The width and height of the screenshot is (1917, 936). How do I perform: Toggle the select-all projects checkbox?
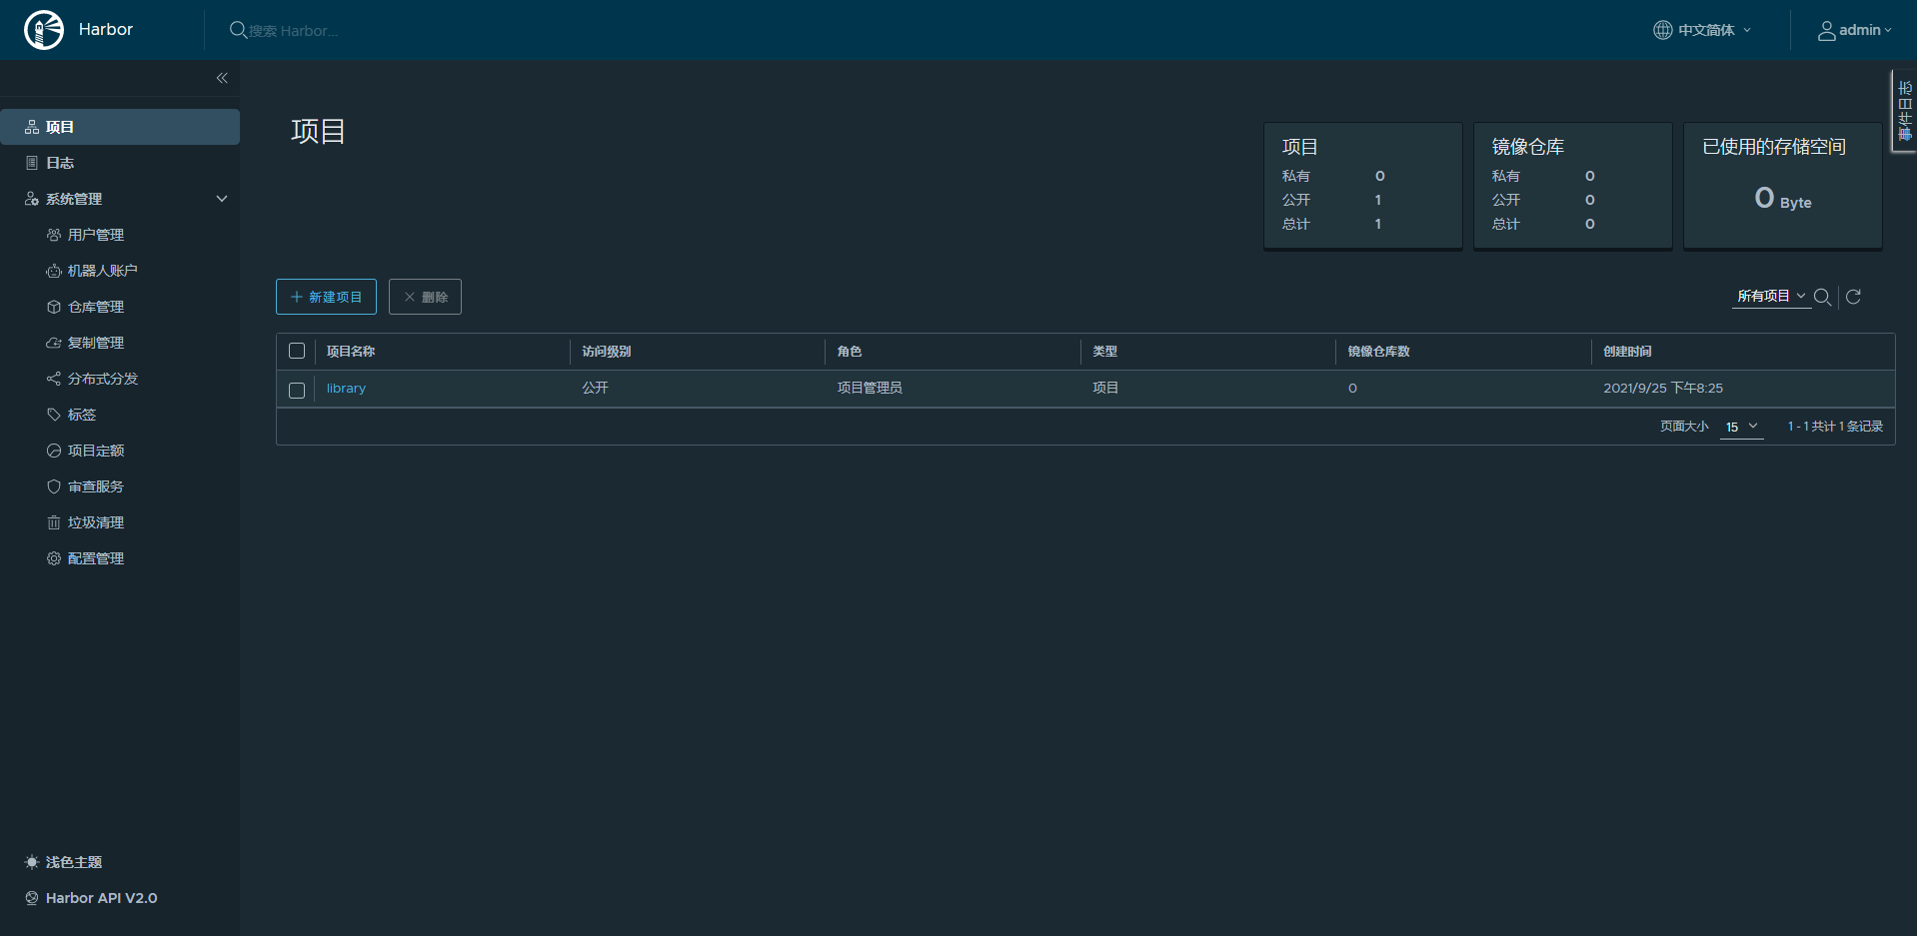[x=297, y=351]
